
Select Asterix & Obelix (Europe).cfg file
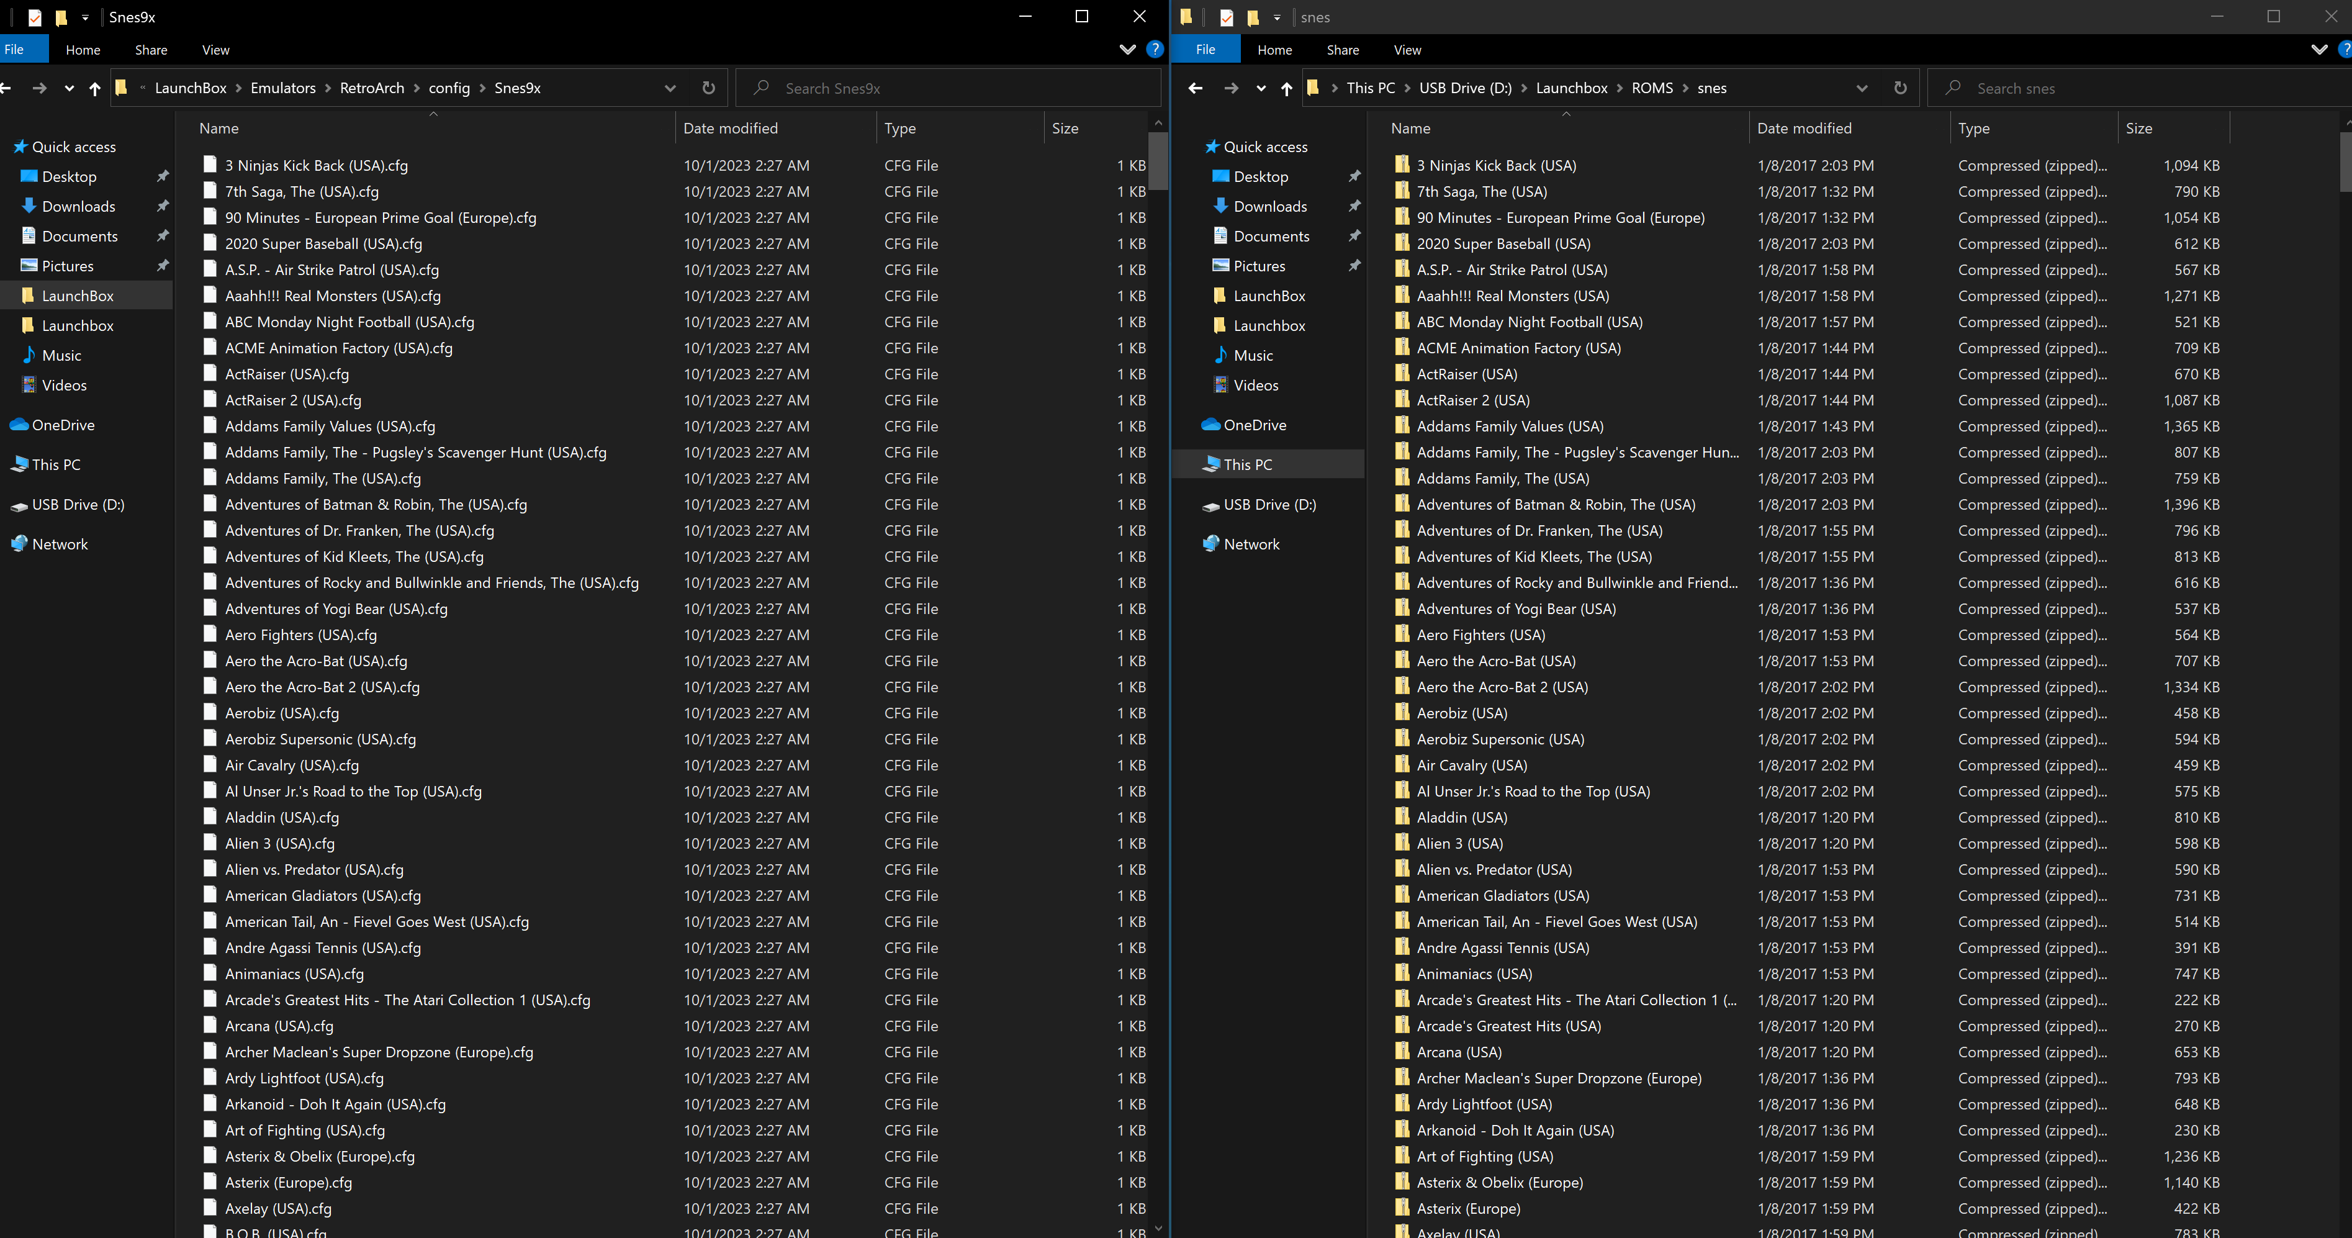320,1156
